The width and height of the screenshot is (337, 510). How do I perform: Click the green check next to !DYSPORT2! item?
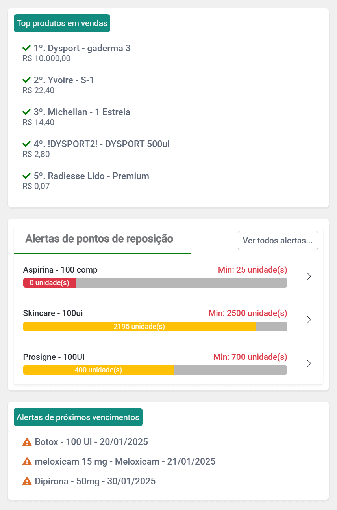[x=27, y=144]
